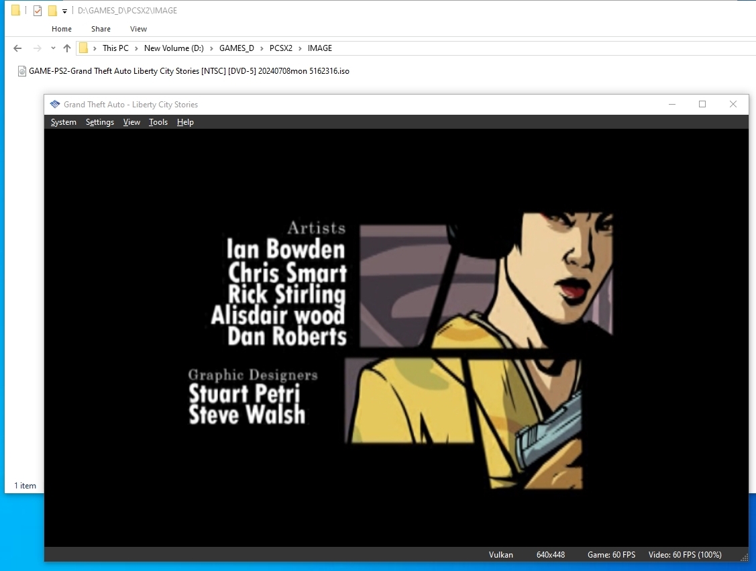Go forward in File Explorer
Screen dimensions: 756x571
(x=37, y=48)
